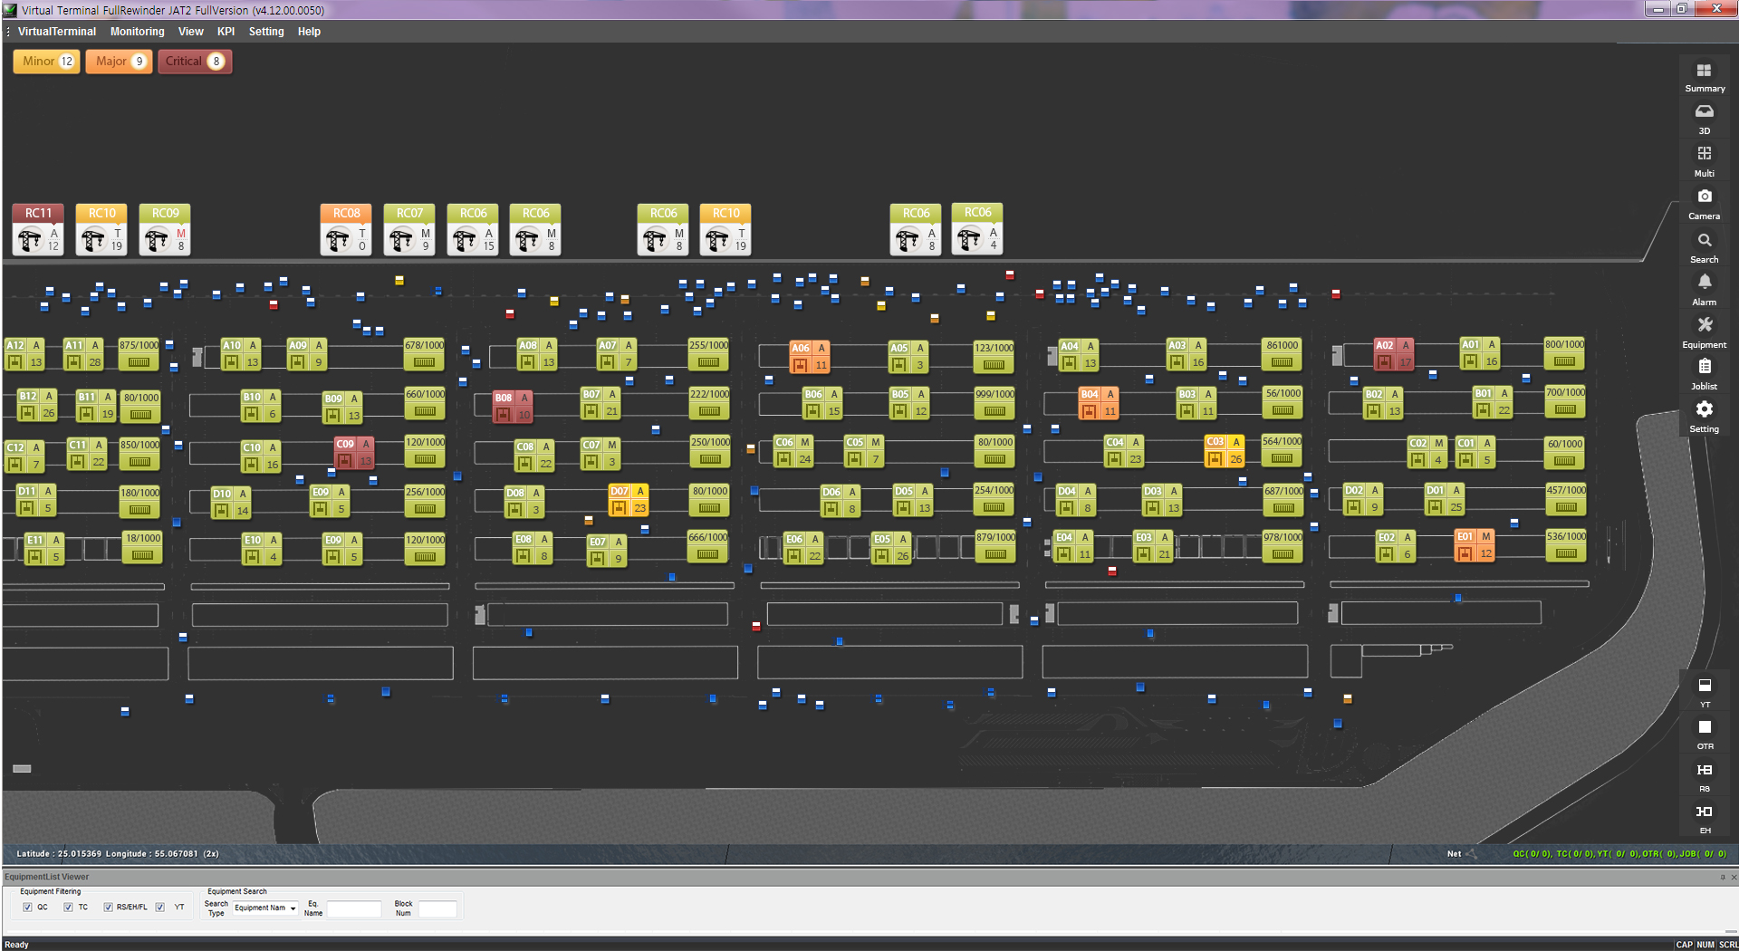The image size is (1739, 951).
Task: Open the Summary view in sidebar
Action: (1704, 77)
